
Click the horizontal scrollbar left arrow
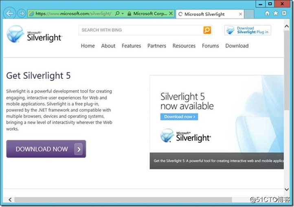coord(10,200)
